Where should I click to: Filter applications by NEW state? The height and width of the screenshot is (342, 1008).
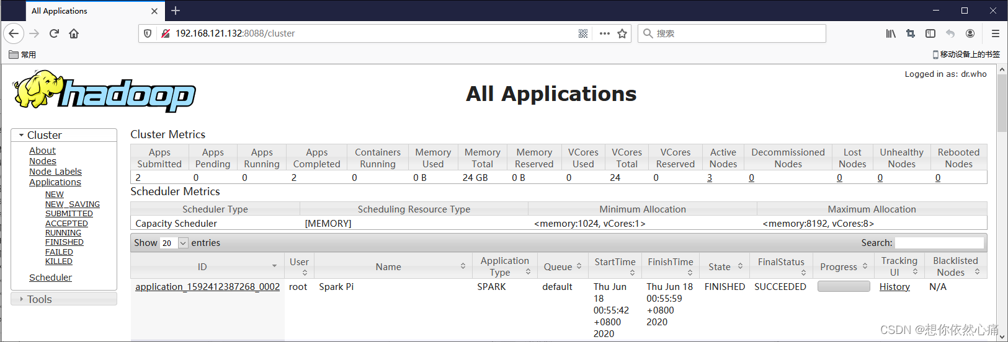[55, 195]
